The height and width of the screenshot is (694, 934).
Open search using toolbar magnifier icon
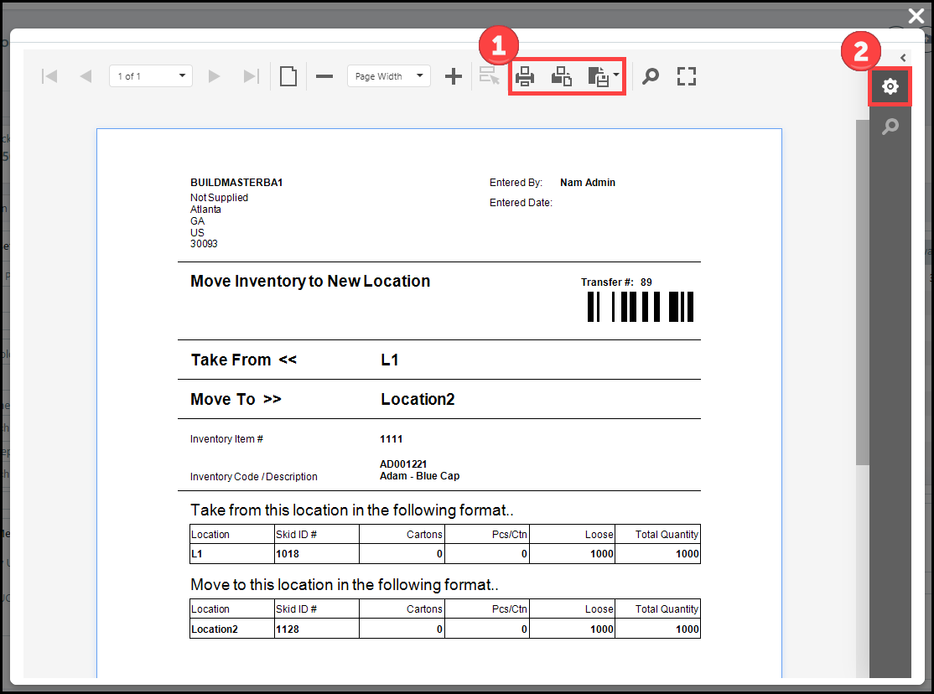[651, 76]
